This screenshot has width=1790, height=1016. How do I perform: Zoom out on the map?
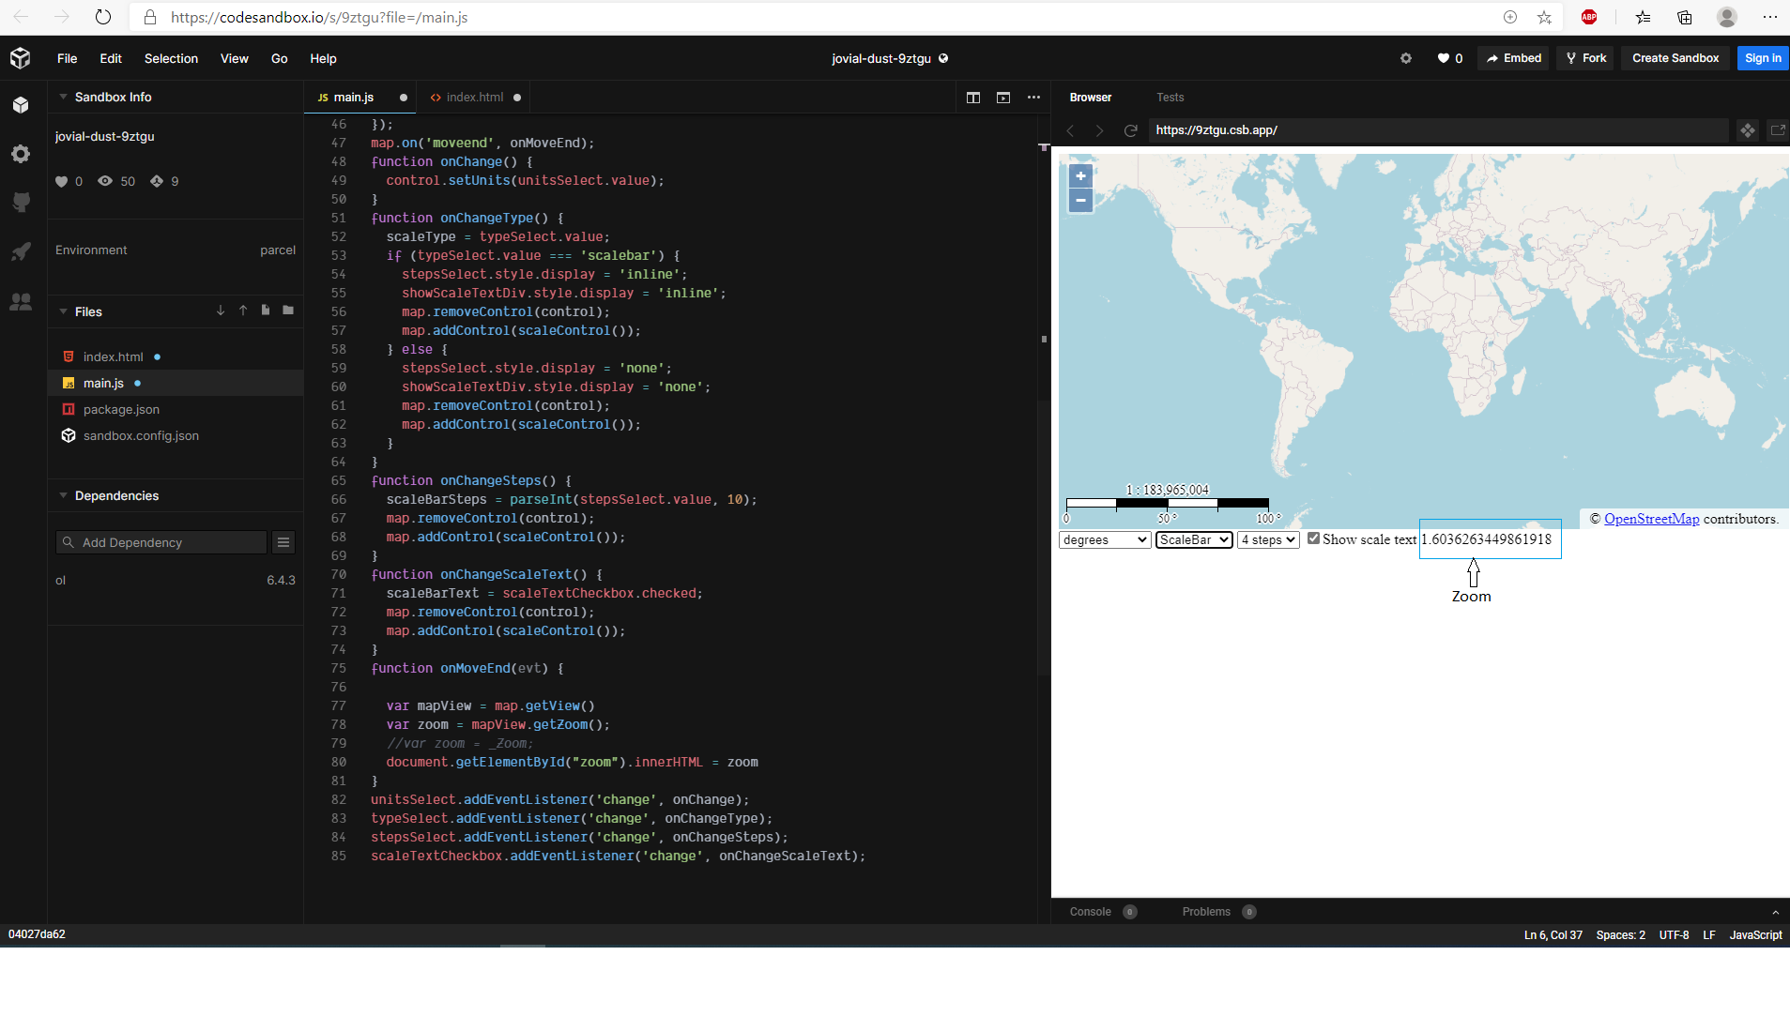click(1080, 200)
